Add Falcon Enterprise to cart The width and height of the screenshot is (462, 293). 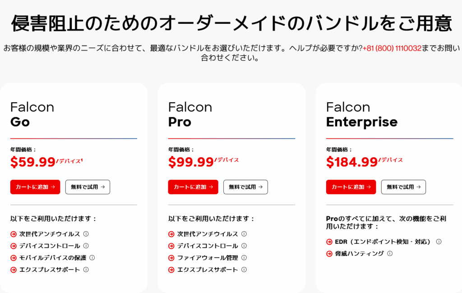tap(351, 187)
